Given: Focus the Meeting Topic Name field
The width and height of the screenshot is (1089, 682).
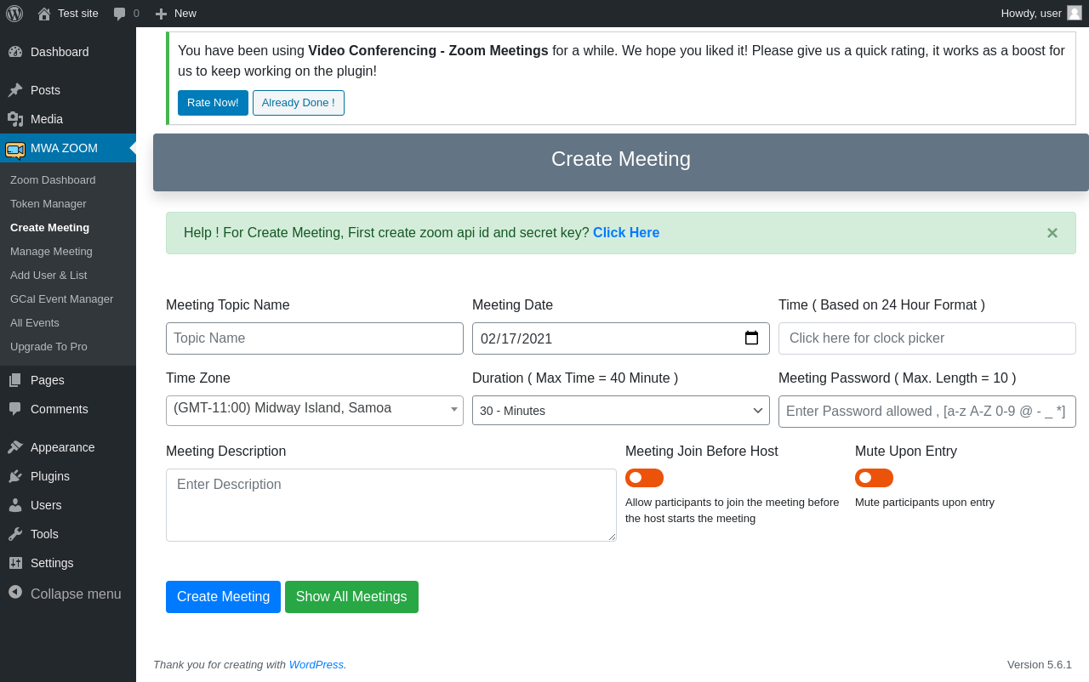Looking at the screenshot, I should [x=315, y=338].
